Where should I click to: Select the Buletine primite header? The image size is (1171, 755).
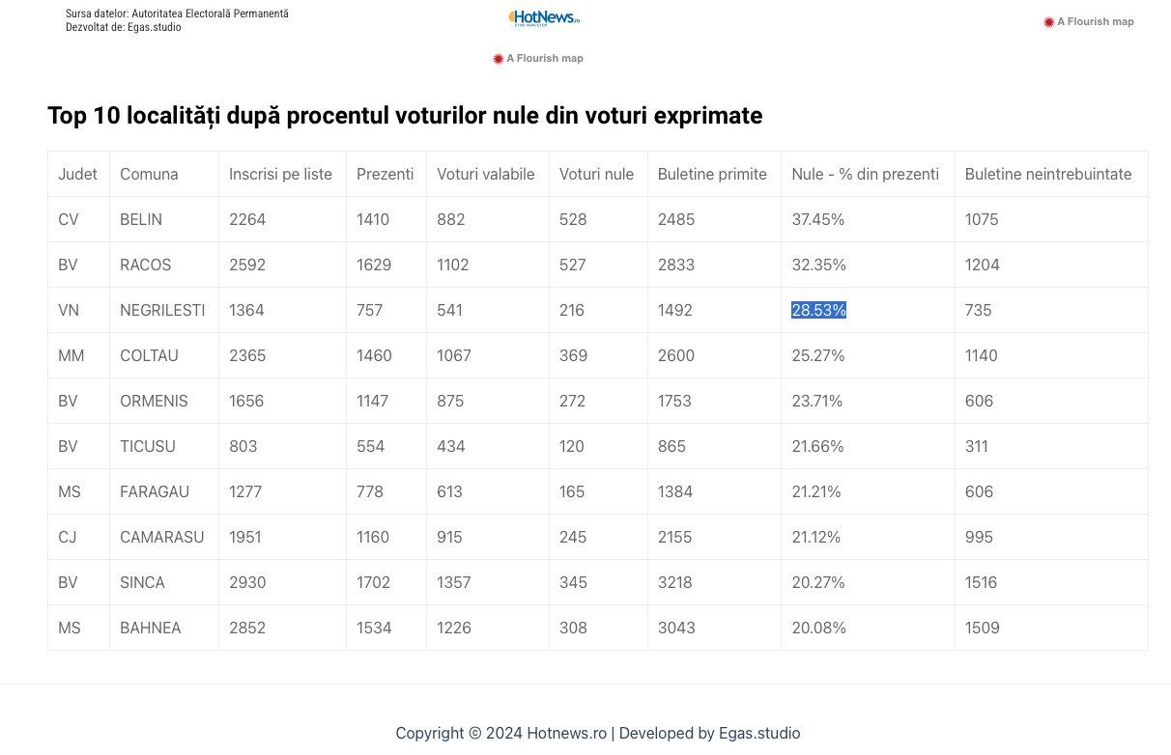tap(712, 174)
